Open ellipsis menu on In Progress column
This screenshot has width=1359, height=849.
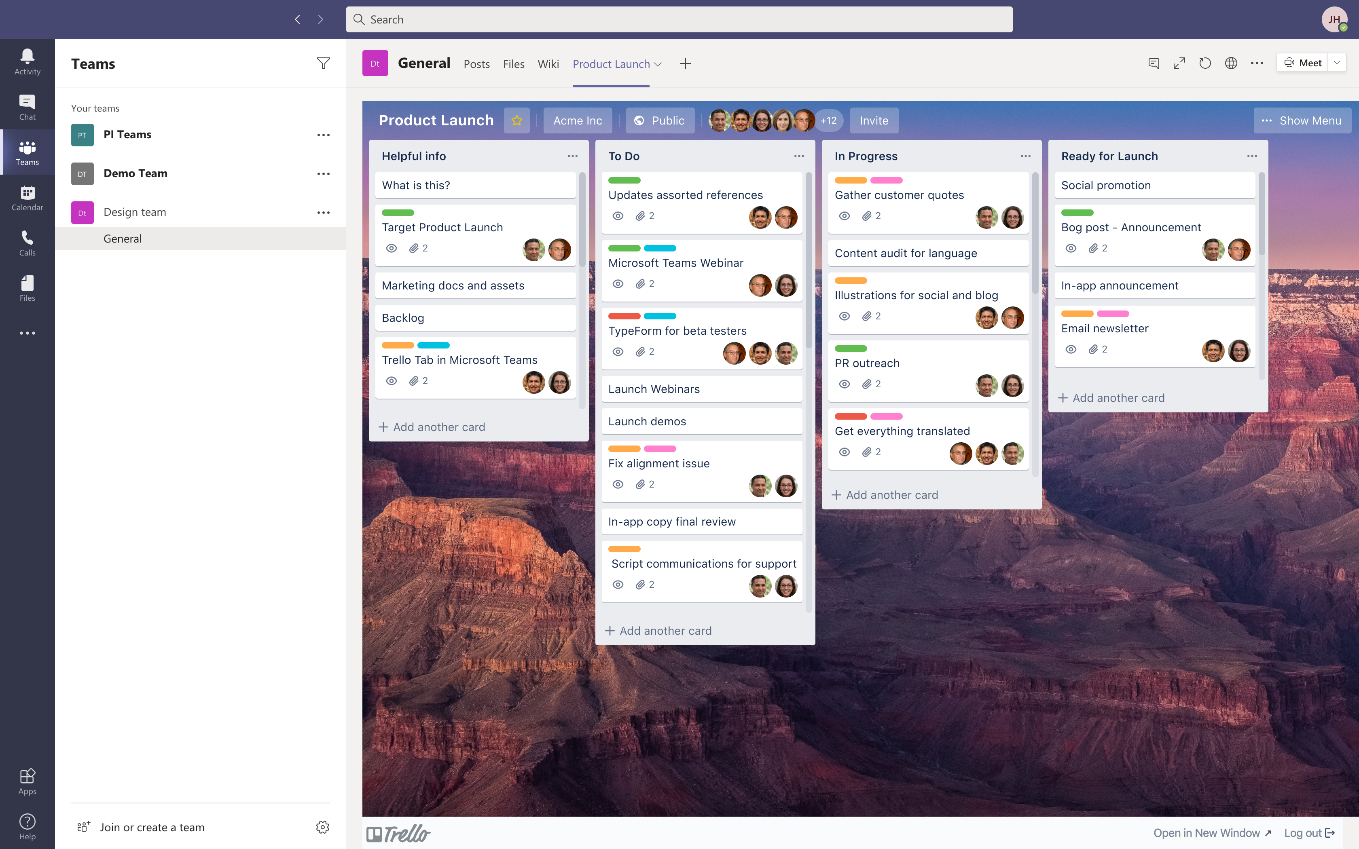pyautogui.click(x=1025, y=156)
